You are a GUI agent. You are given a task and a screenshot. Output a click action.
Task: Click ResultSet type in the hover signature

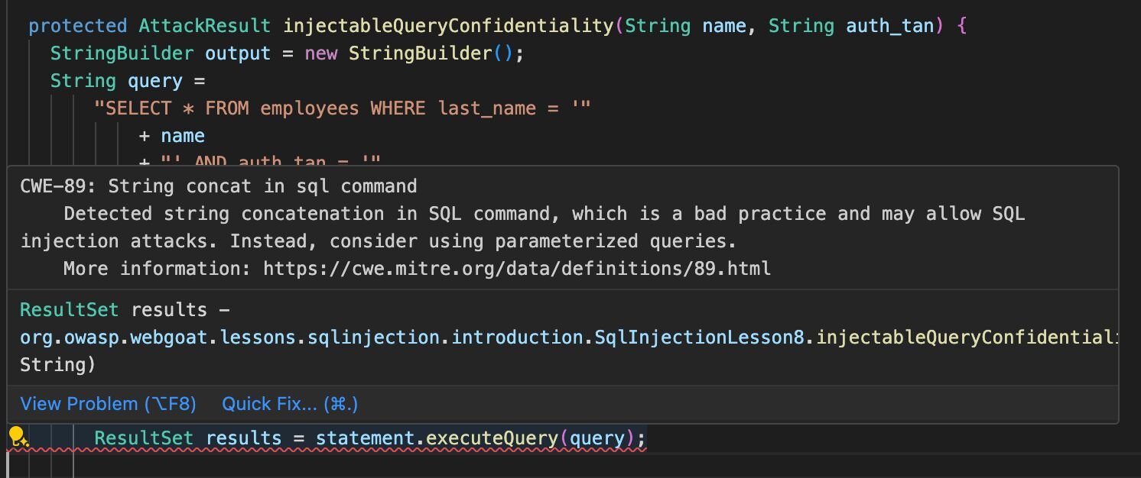pos(69,310)
